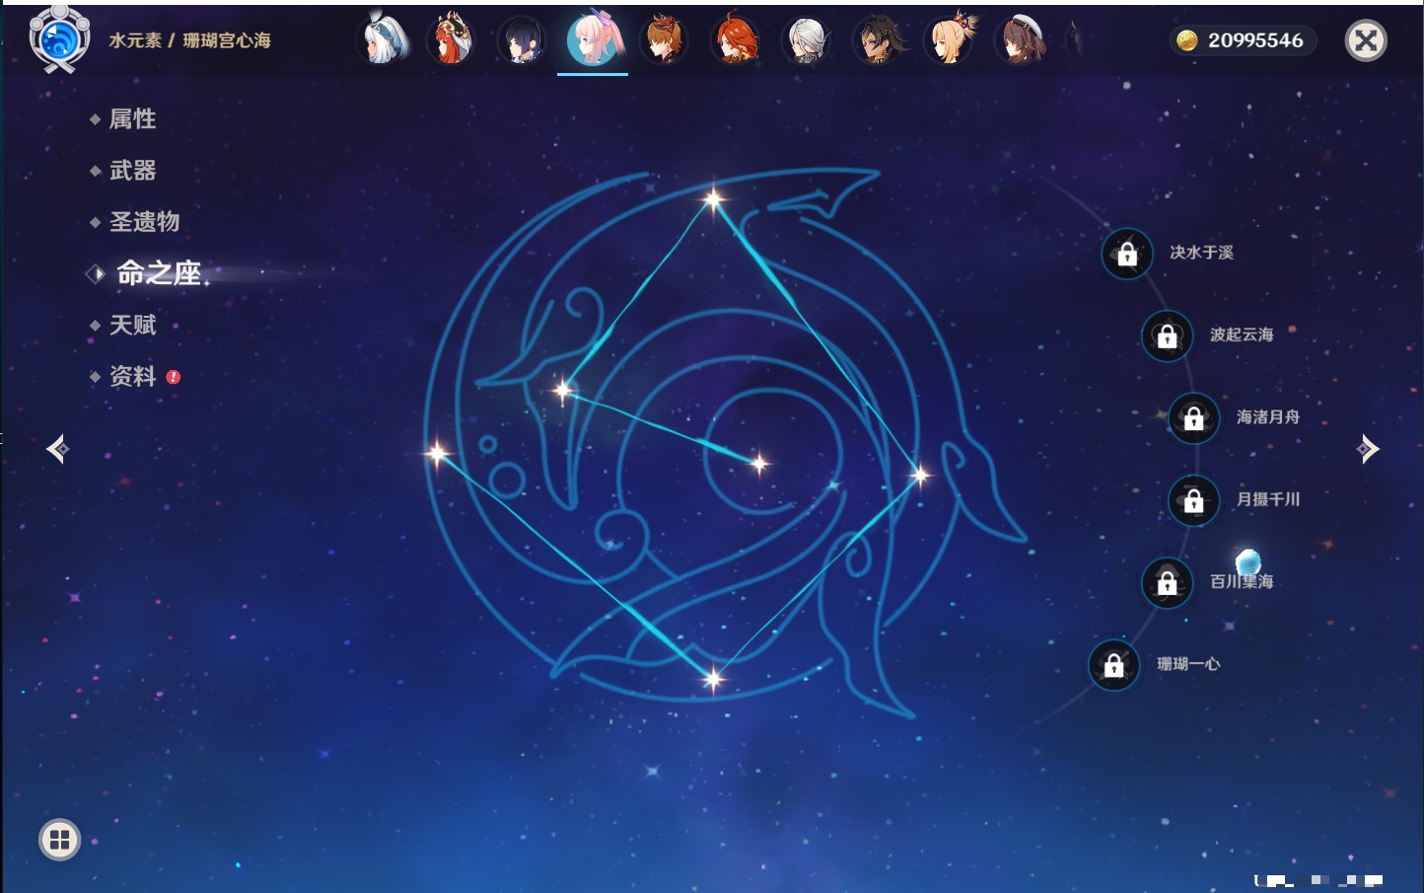Select the dark purple-haired character avatar

click(522, 40)
